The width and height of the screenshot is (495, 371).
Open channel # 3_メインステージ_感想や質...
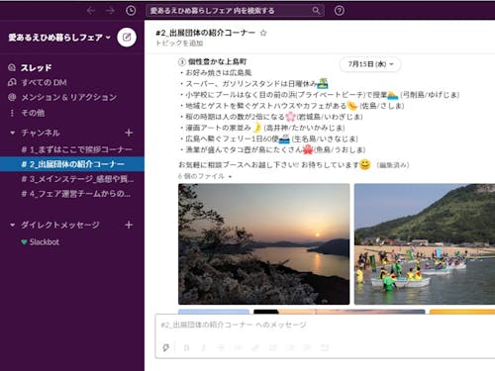point(72,179)
